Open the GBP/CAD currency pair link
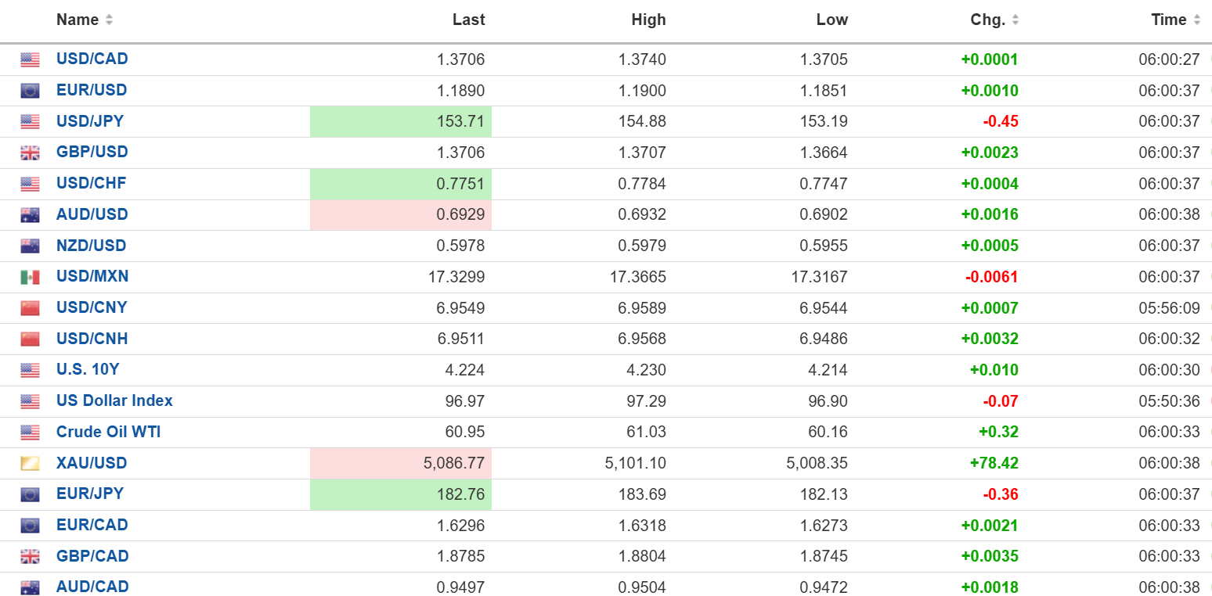 pos(92,556)
